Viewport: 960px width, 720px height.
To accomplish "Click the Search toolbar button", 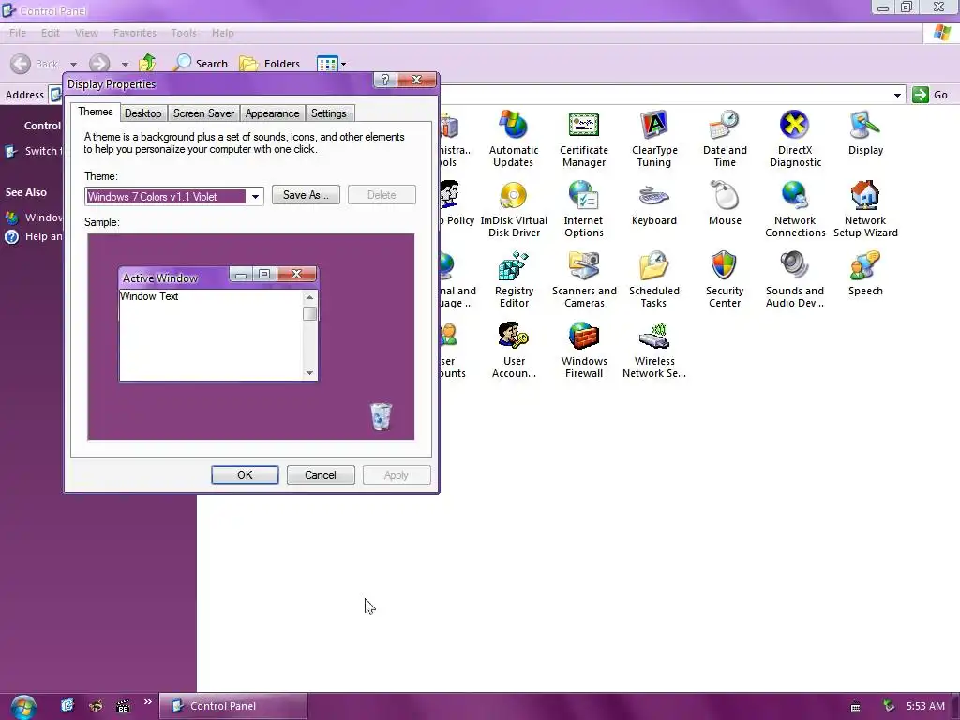I will point(201,63).
